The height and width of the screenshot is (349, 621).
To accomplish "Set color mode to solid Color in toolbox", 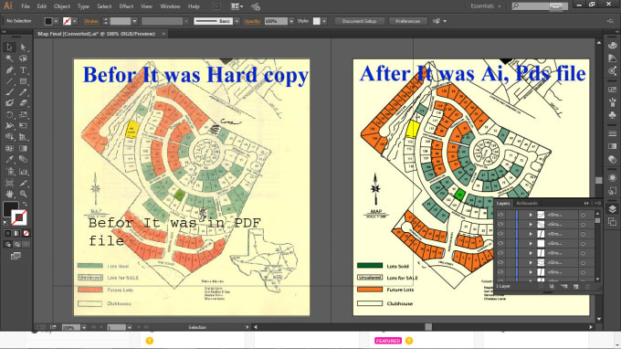I will click(7, 233).
